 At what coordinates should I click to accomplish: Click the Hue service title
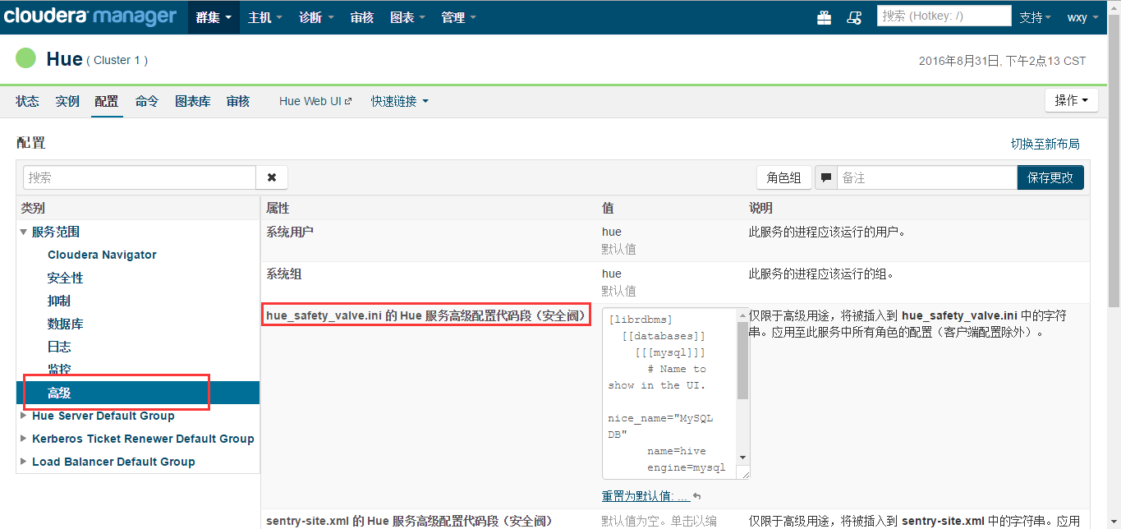64,59
